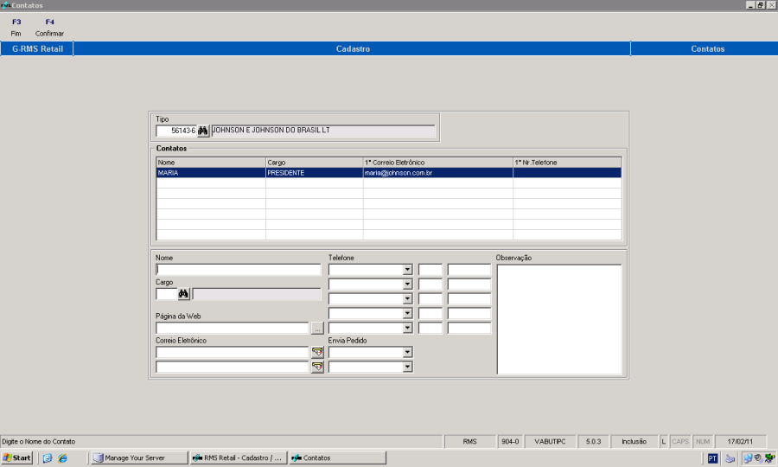Click second Correio Eletrônico mail icon
Screen dimensions: 778x467
(317, 367)
